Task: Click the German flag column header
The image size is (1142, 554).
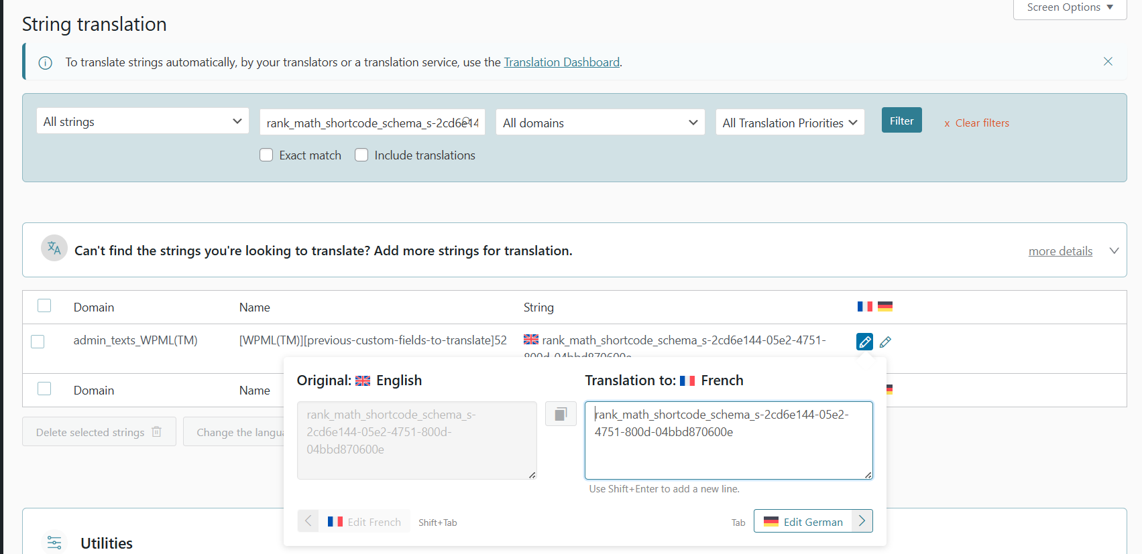Action: pyautogui.click(x=885, y=307)
